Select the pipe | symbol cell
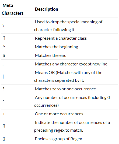119x144 pixels. tap(17, 76)
